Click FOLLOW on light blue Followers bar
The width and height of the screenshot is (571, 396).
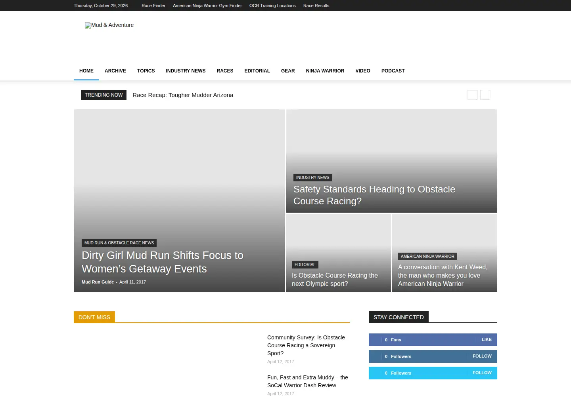[x=482, y=373]
